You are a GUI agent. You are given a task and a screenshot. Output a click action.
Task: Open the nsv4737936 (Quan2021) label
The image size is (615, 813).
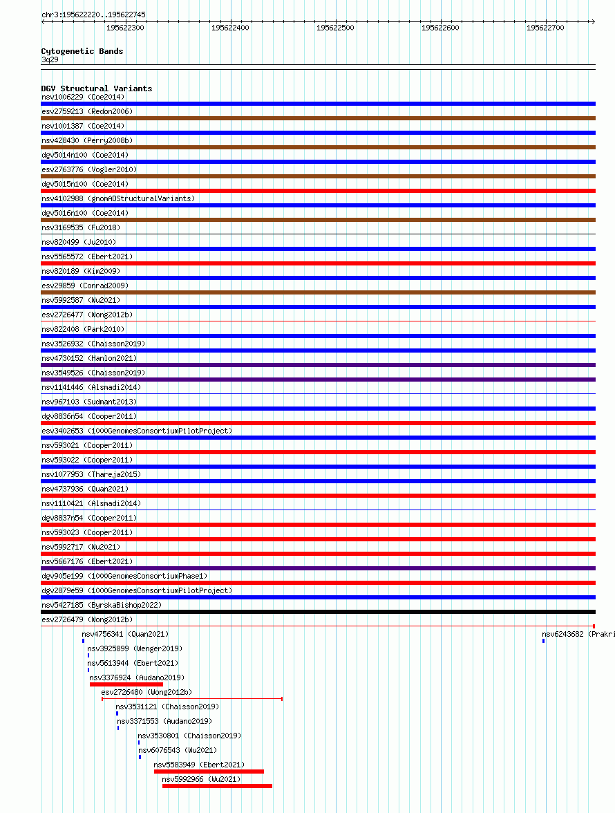click(85, 489)
